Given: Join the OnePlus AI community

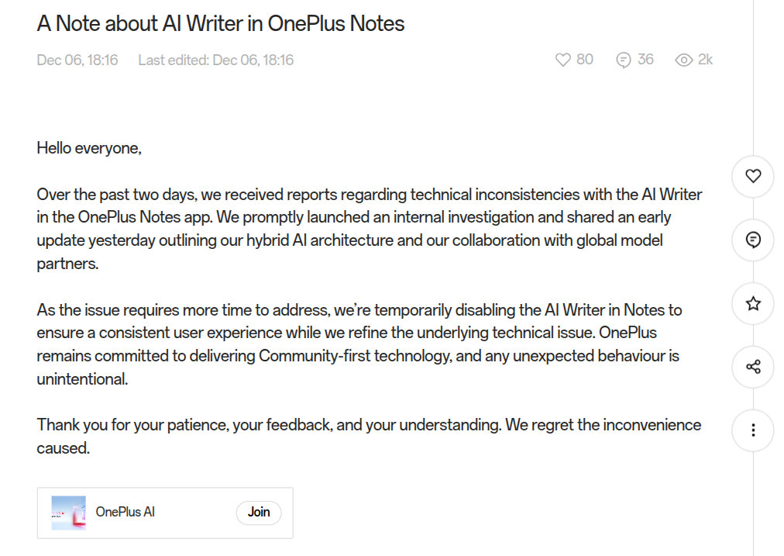Looking at the screenshot, I should [x=258, y=513].
